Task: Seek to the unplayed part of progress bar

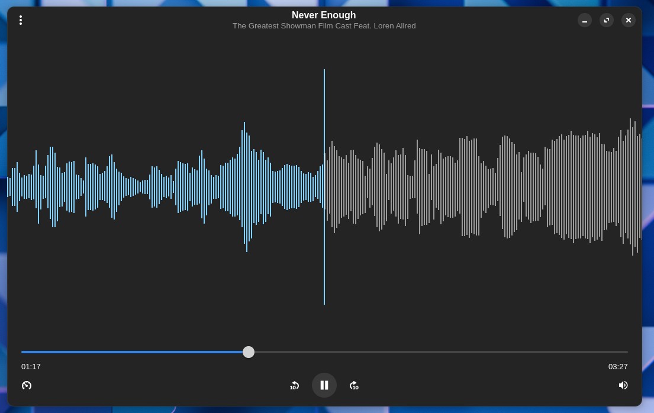Action: tap(441, 352)
